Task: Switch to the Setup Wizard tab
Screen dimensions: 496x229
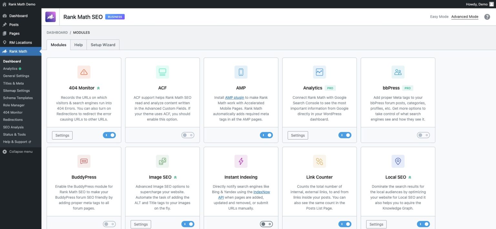Action: pos(103,45)
